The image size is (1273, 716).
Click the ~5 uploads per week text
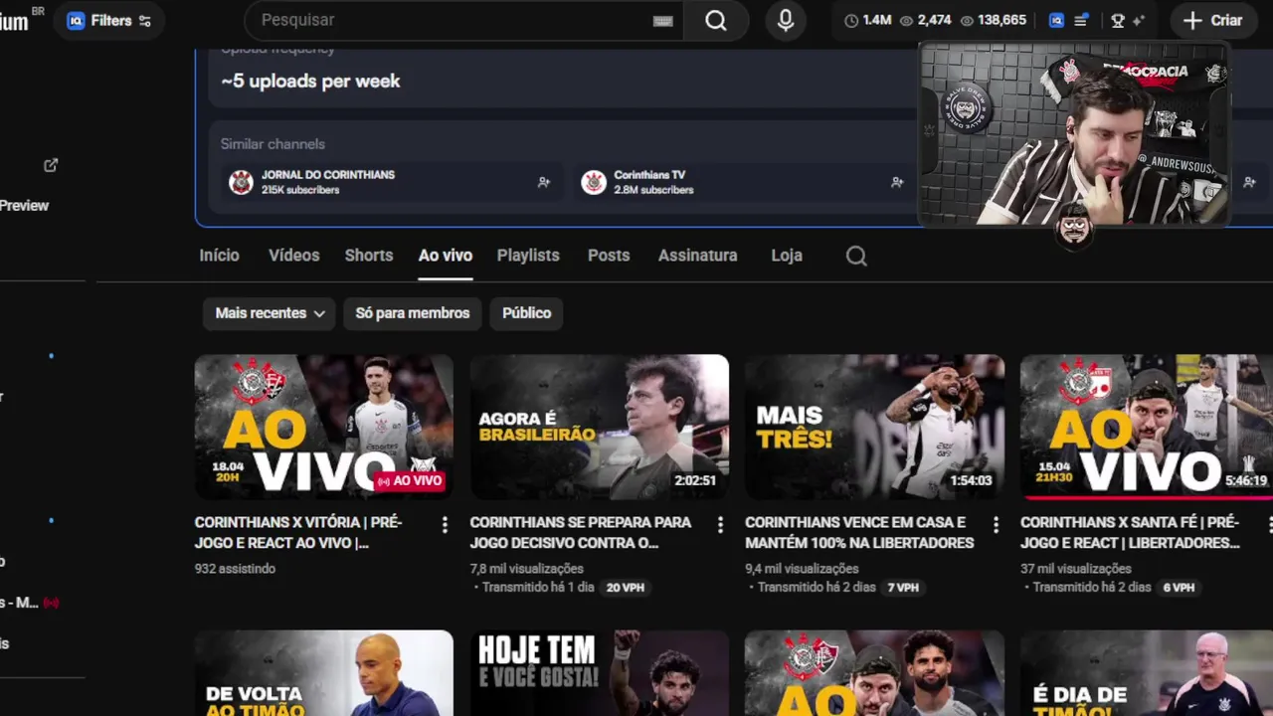310,82
